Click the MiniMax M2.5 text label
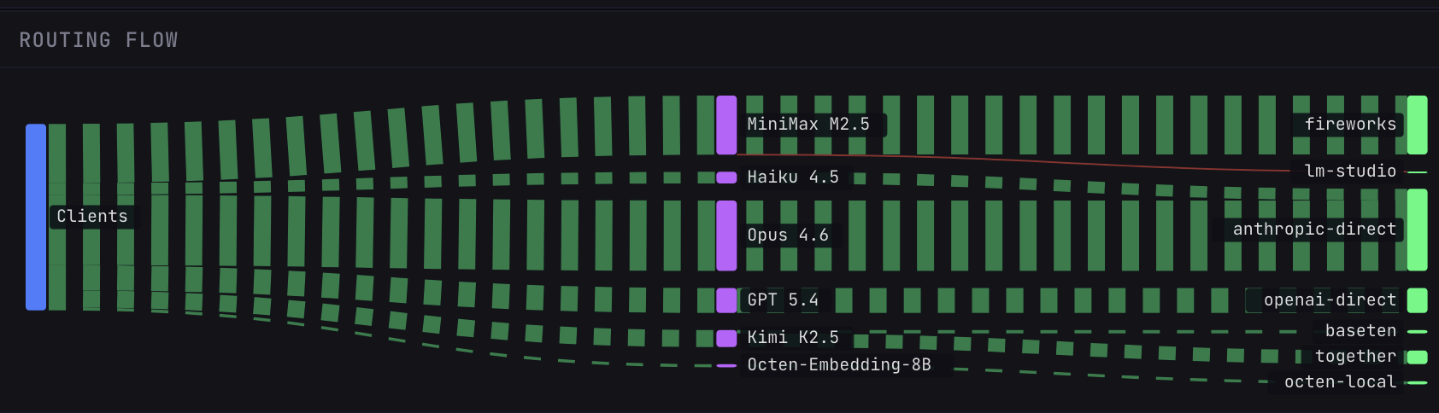The image size is (1439, 413). (x=808, y=125)
